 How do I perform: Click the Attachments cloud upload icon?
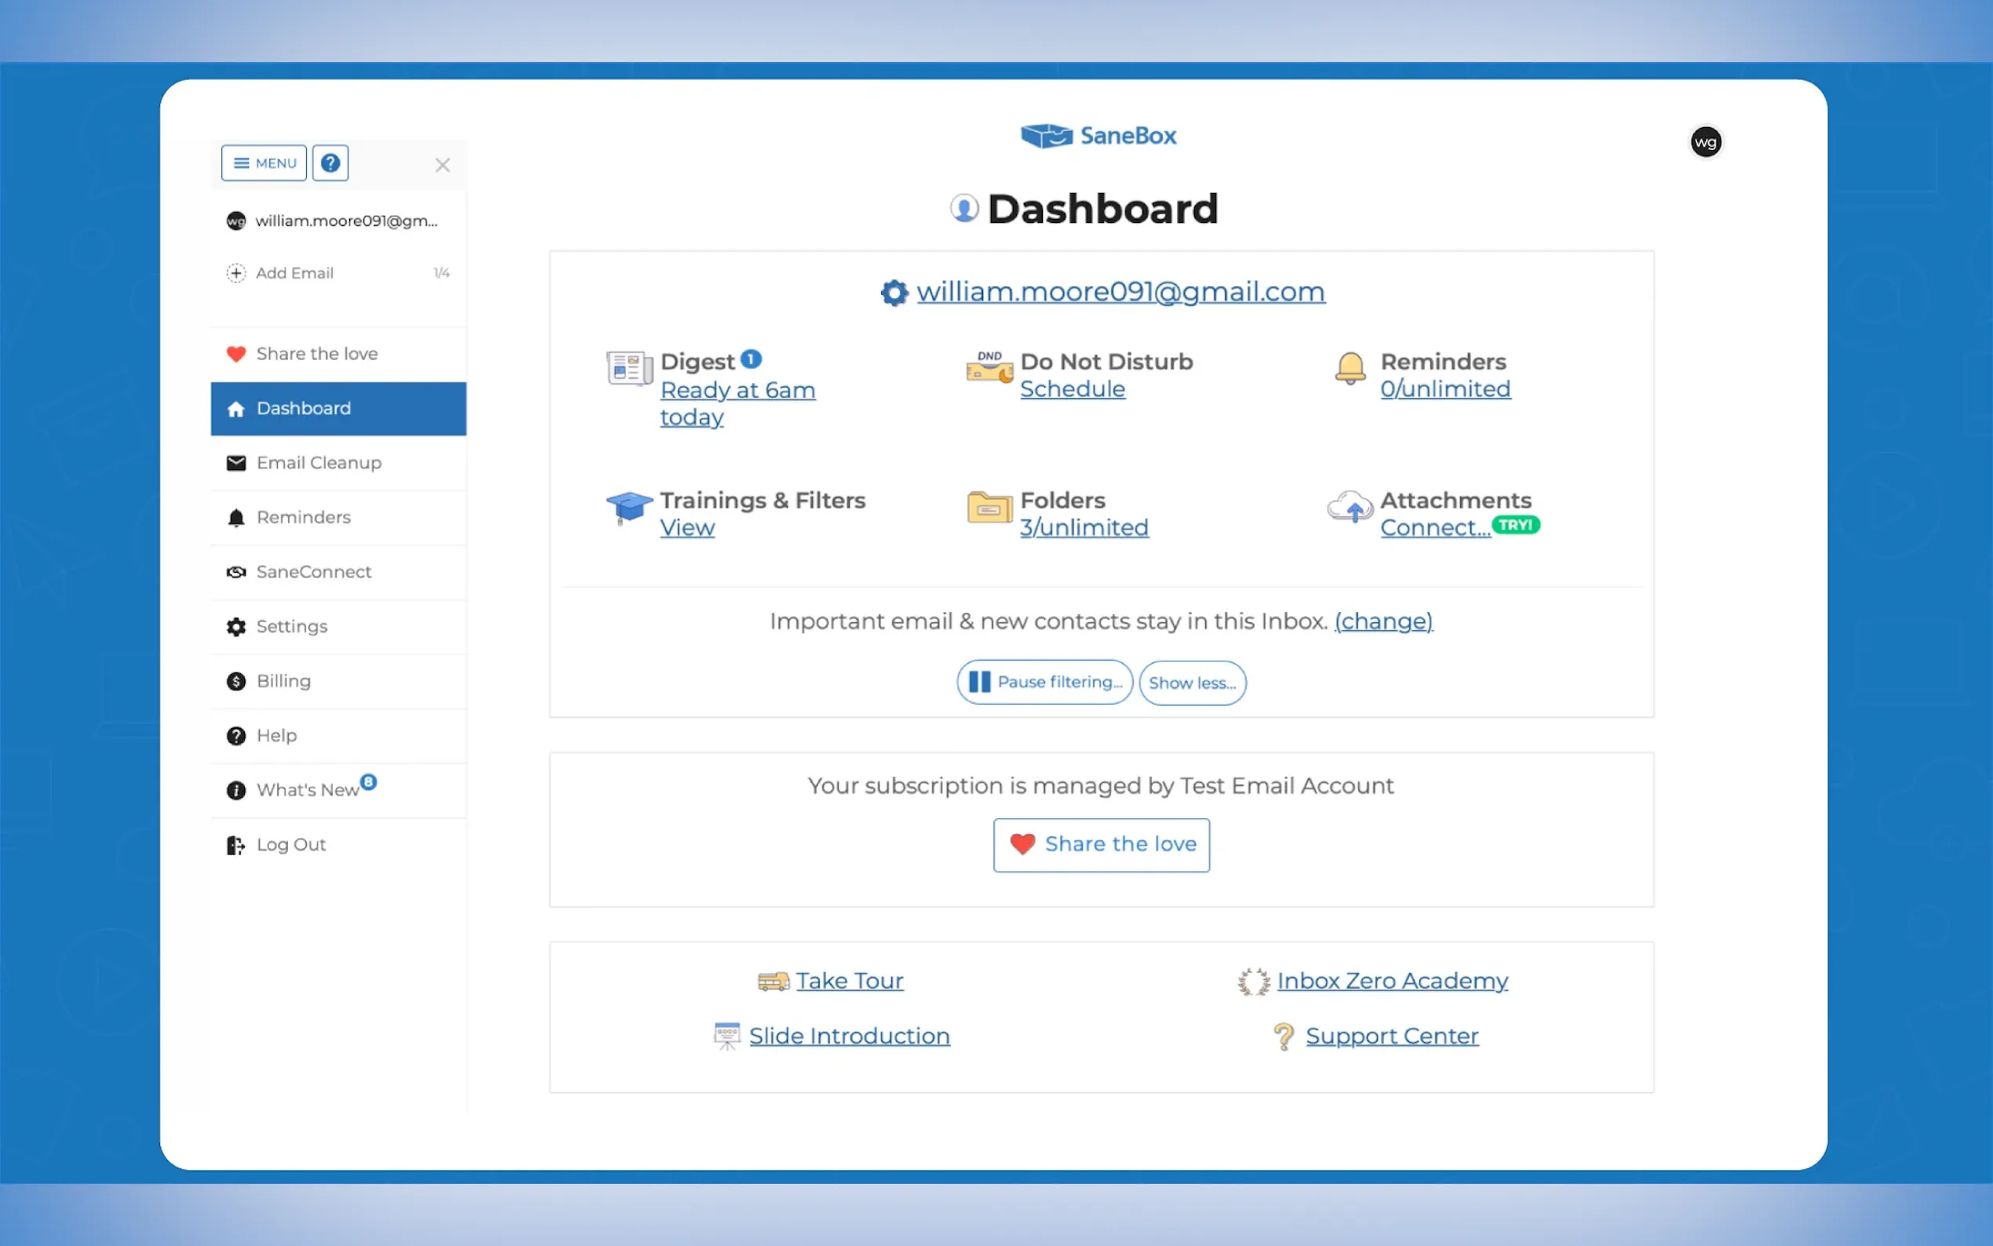click(1350, 507)
